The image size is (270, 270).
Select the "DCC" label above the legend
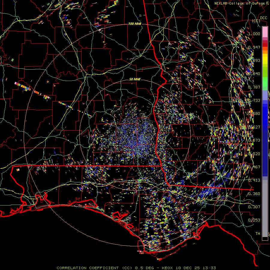tap(264, 18)
